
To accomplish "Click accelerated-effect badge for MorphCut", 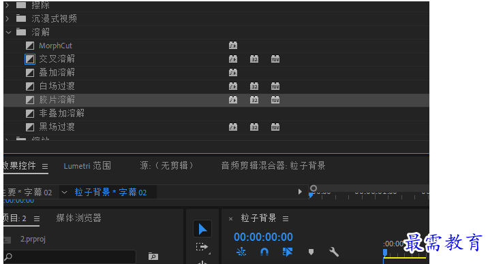I will click(233, 46).
